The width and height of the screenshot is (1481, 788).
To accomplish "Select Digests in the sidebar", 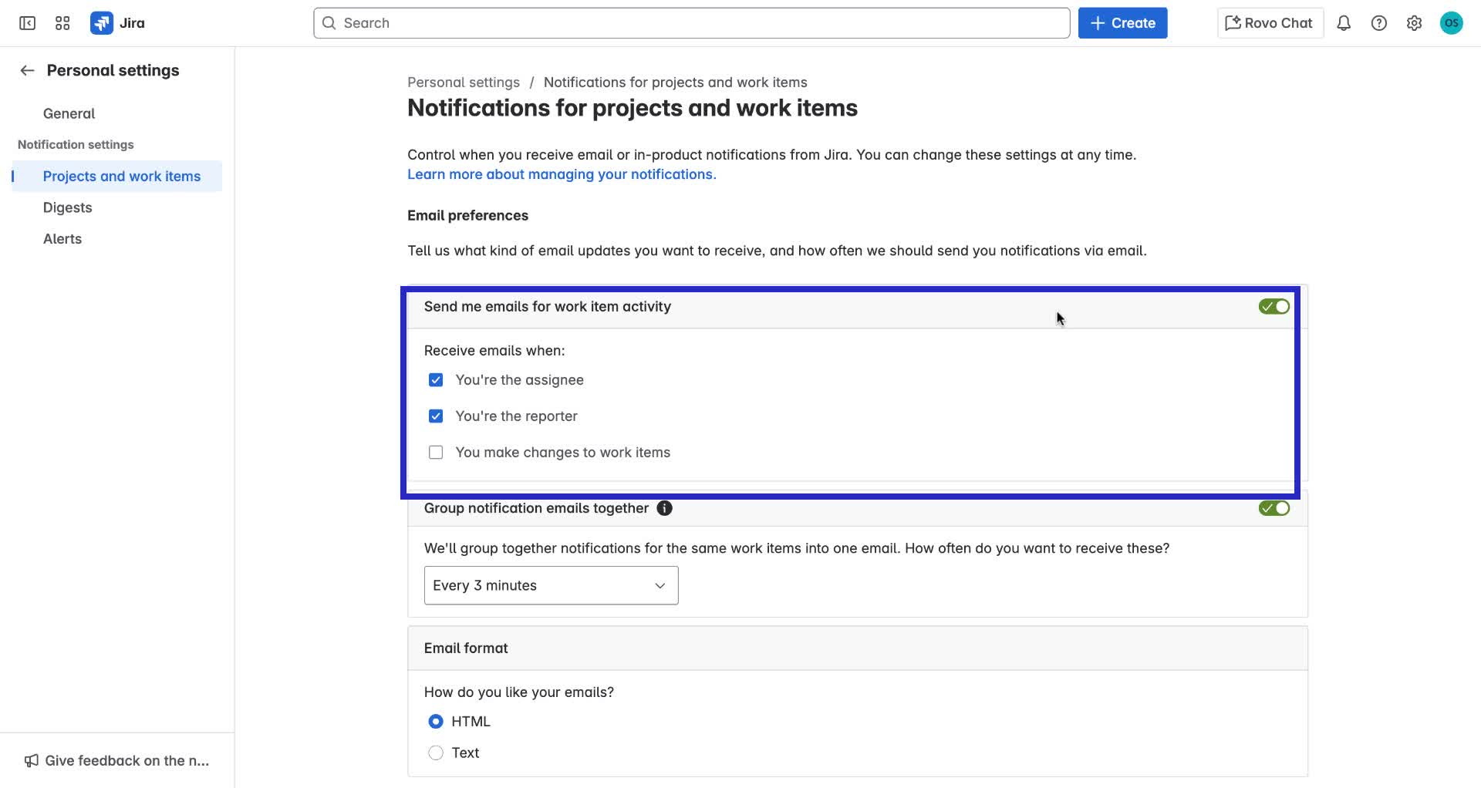I will (x=67, y=207).
